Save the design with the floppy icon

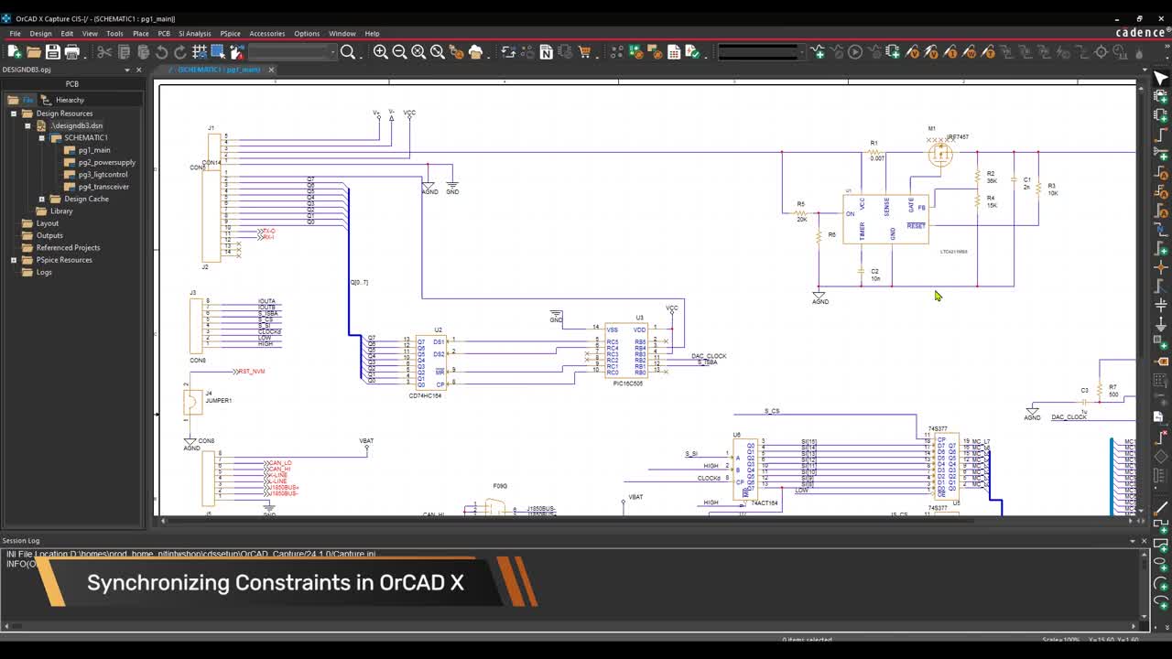pos(53,52)
